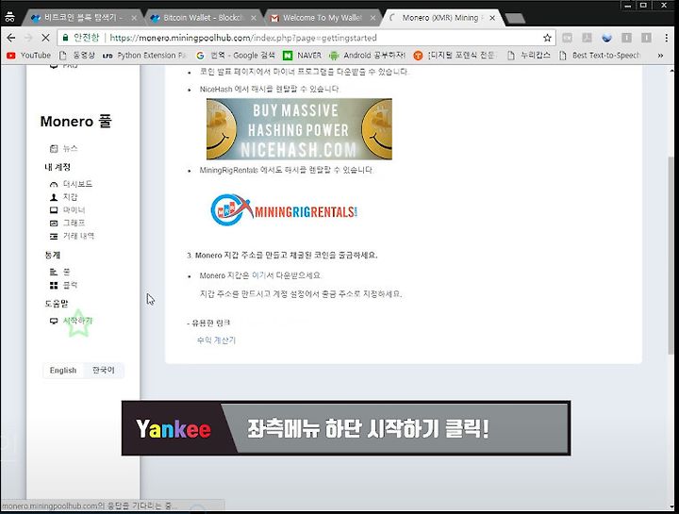
Task: Stop loading the page
Action: (45, 38)
